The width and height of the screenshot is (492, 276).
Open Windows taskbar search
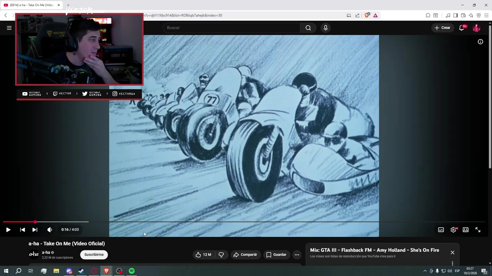(x=18, y=271)
